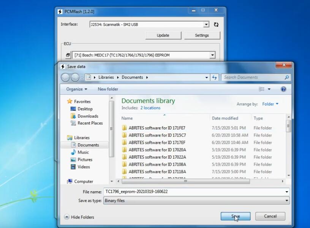This screenshot has height=228, width=310.
Task: Click New folder in the toolbar
Action: pyautogui.click(x=108, y=89)
